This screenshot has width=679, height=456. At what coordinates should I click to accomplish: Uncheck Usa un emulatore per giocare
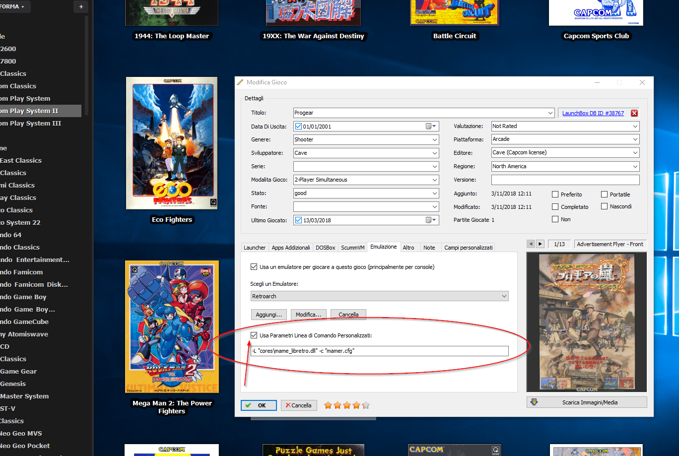click(x=254, y=267)
